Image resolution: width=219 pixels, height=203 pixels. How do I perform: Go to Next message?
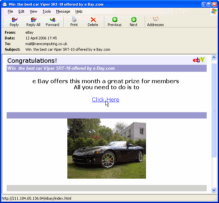pyautogui.click(x=133, y=22)
